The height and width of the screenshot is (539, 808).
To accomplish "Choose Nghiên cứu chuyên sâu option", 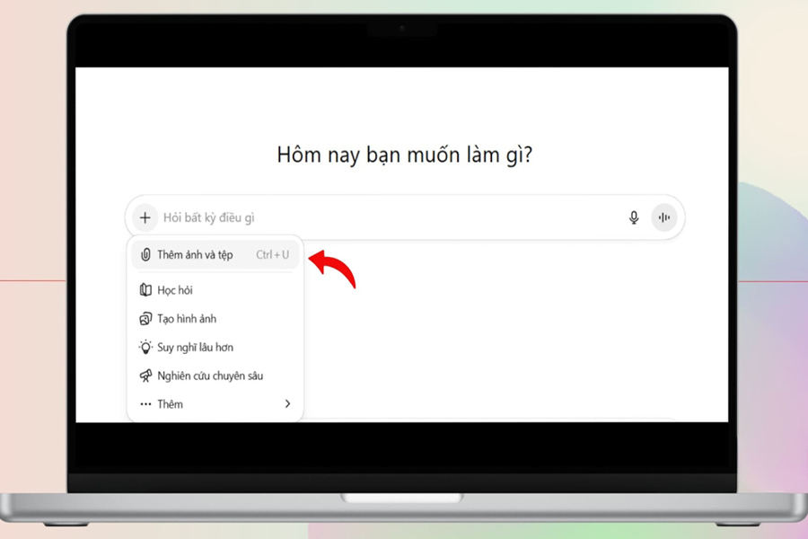I will [x=215, y=376].
